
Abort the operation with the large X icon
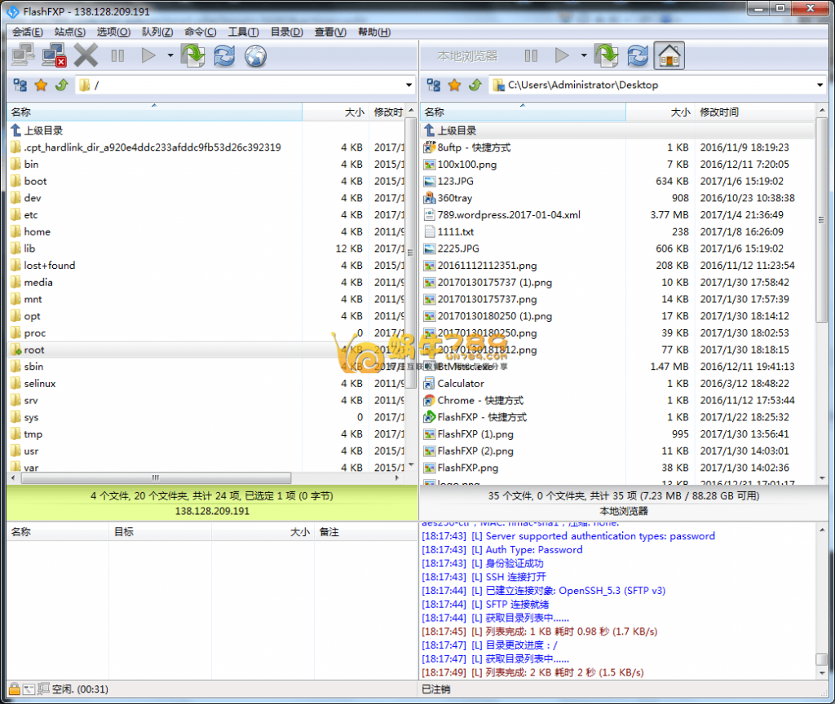[86, 55]
